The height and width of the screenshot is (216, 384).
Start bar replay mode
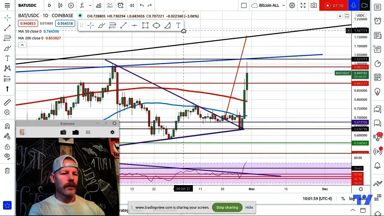(132, 5)
